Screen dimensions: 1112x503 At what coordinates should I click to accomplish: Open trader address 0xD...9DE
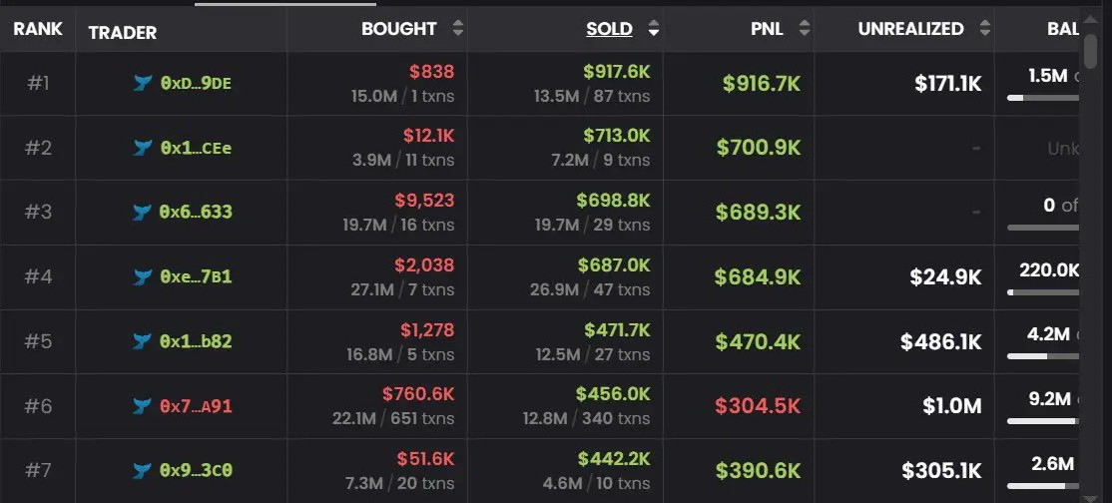pos(196,84)
